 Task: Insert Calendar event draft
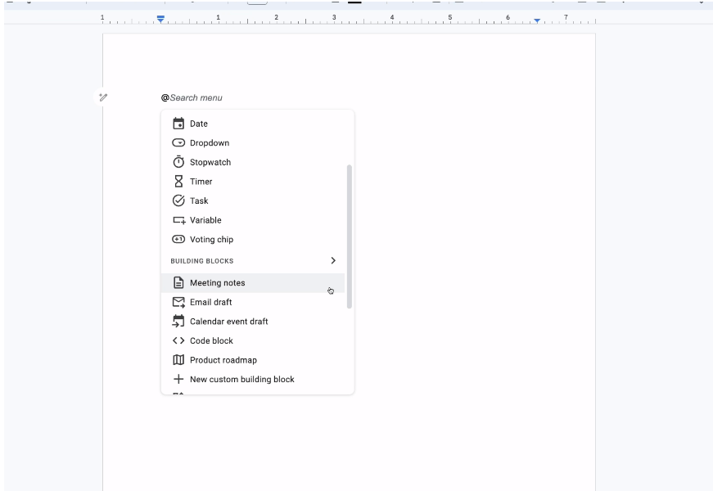(253, 322)
